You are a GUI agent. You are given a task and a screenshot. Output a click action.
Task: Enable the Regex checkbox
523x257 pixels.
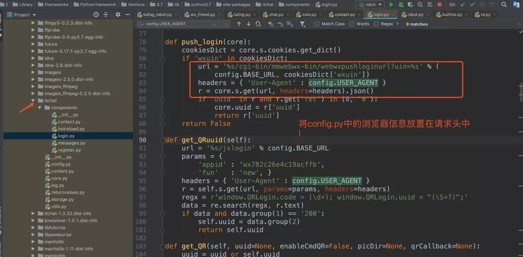pos(376,24)
